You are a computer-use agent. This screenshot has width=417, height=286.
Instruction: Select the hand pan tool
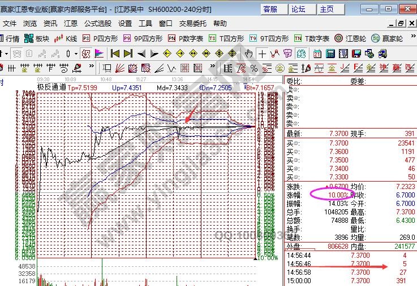point(248,54)
